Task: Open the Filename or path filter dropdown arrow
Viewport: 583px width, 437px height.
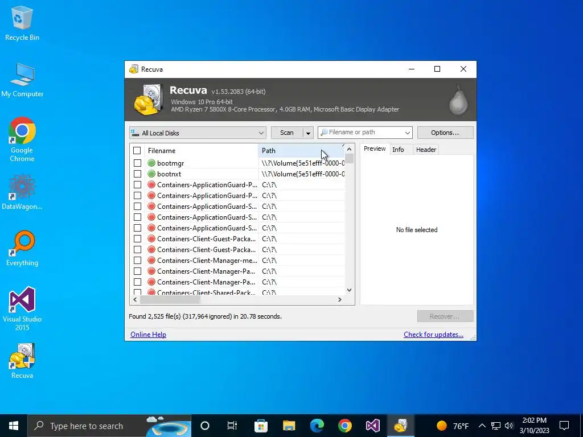Action: click(x=408, y=133)
